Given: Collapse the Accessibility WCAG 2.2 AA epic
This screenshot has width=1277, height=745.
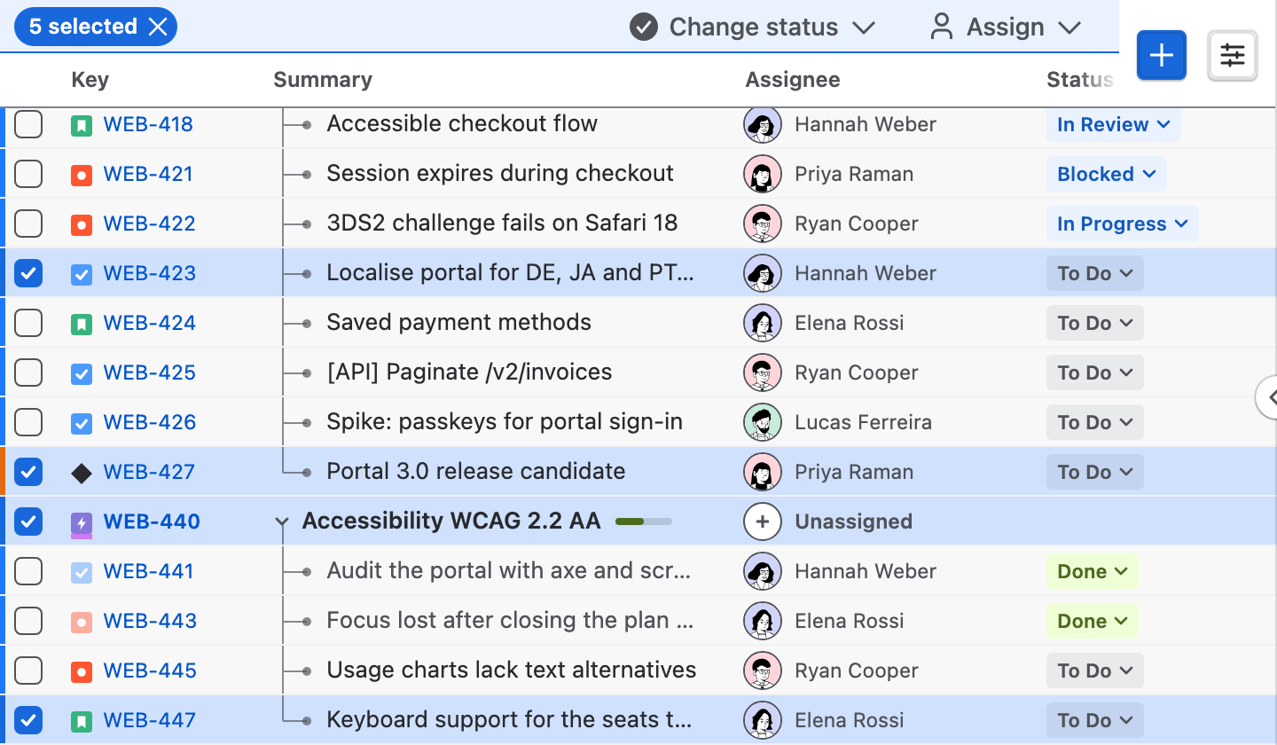Looking at the screenshot, I should click(282, 523).
